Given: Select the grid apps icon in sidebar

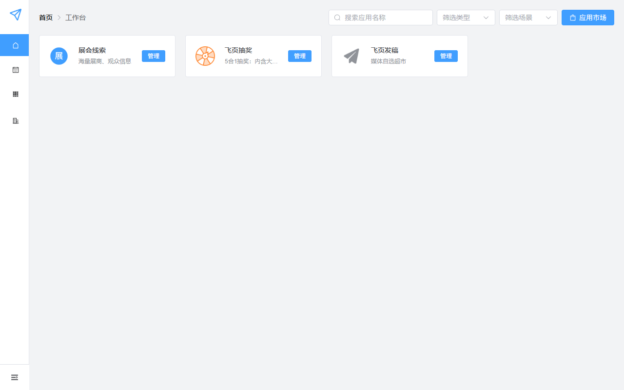Looking at the screenshot, I should (16, 94).
